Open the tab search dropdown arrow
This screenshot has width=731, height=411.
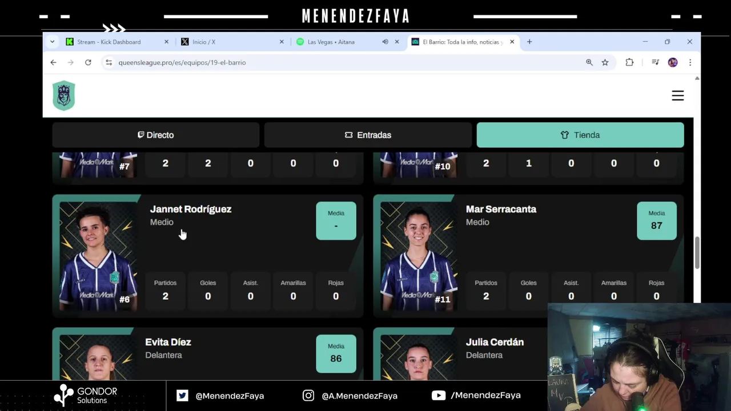click(x=52, y=42)
